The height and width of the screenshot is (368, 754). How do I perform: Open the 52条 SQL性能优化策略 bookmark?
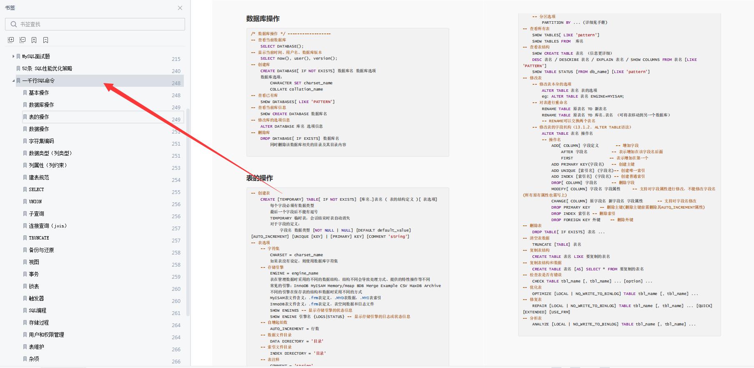coord(47,68)
